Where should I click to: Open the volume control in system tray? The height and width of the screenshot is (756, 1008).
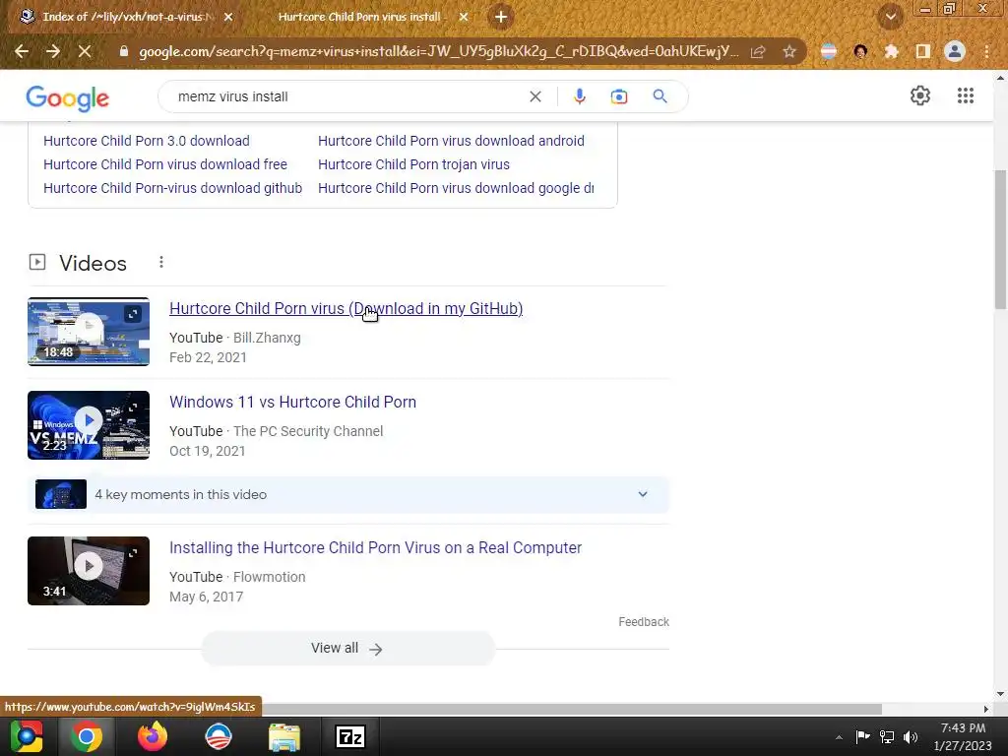point(910,737)
